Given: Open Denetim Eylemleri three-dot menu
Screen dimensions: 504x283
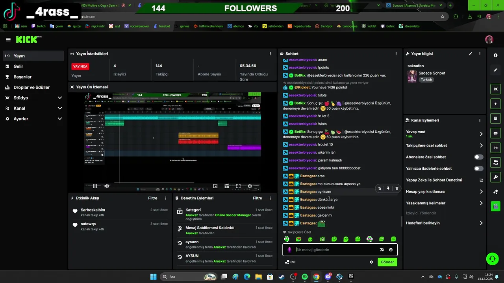Looking at the screenshot, I should pos(270,198).
